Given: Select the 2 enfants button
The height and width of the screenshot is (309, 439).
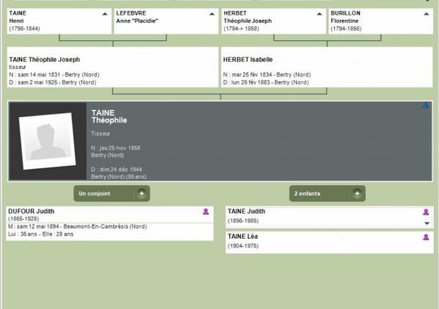Looking at the screenshot, I should [328, 193].
